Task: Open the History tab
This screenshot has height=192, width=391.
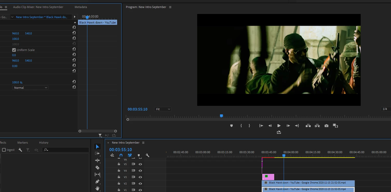Action: pos(44,143)
